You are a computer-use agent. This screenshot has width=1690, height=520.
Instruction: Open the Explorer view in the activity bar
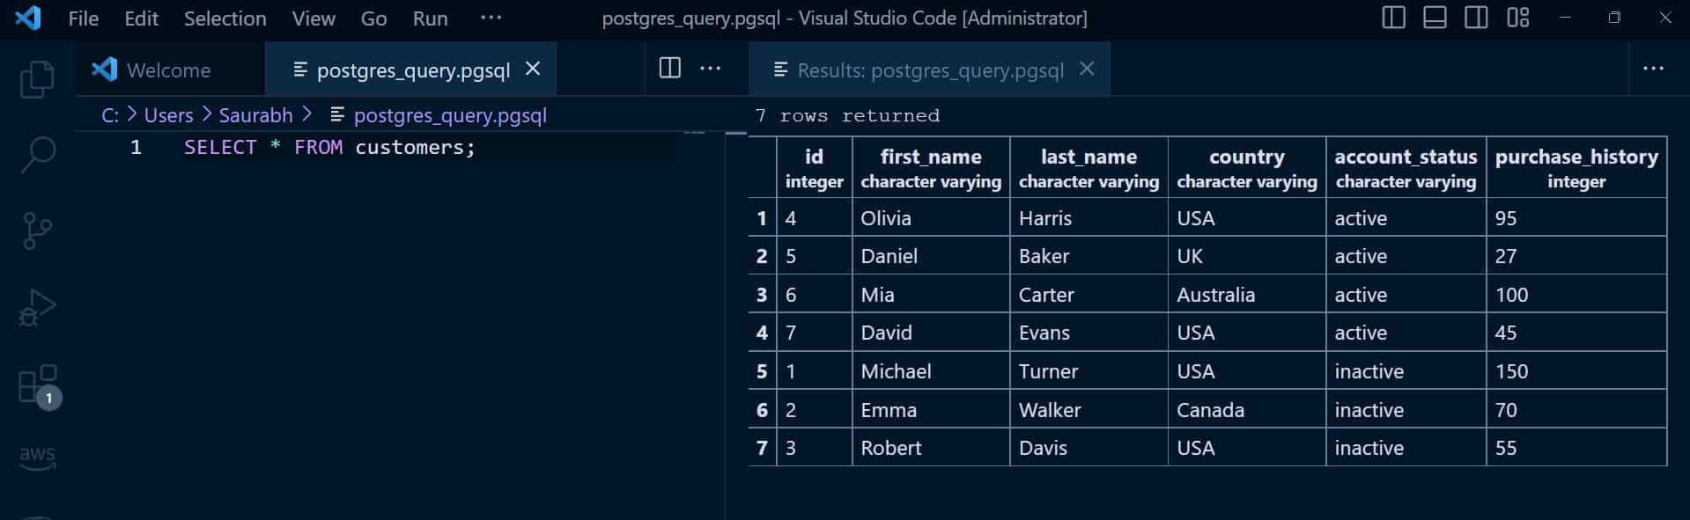click(x=37, y=79)
